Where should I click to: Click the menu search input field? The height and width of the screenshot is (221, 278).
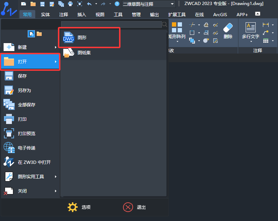click(111, 24)
